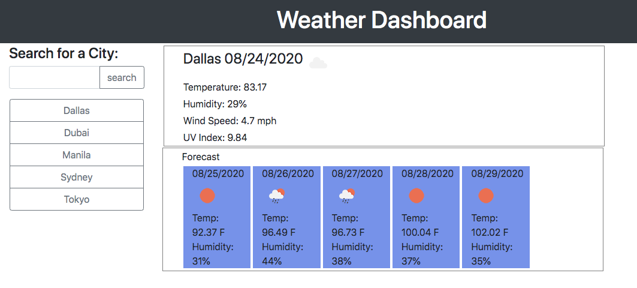Click the cloud icon beside Dallas date
637x288 pixels.
tap(318, 63)
